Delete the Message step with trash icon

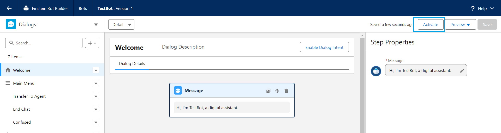click(x=287, y=91)
